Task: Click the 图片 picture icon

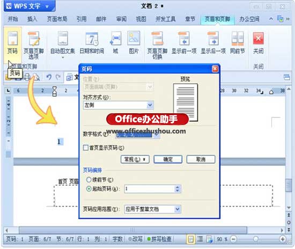Action: tap(134, 39)
